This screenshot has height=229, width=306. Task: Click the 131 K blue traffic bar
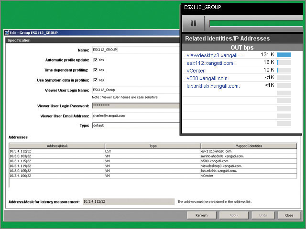[x=284, y=55]
